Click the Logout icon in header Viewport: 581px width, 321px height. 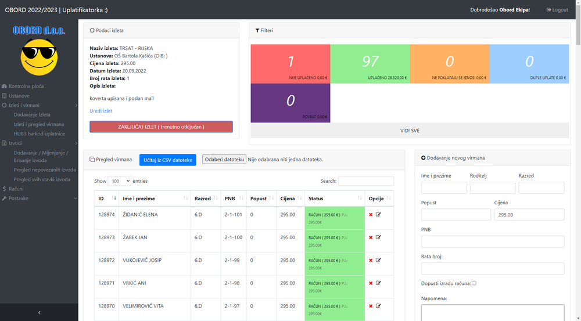click(x=549, y=10)
